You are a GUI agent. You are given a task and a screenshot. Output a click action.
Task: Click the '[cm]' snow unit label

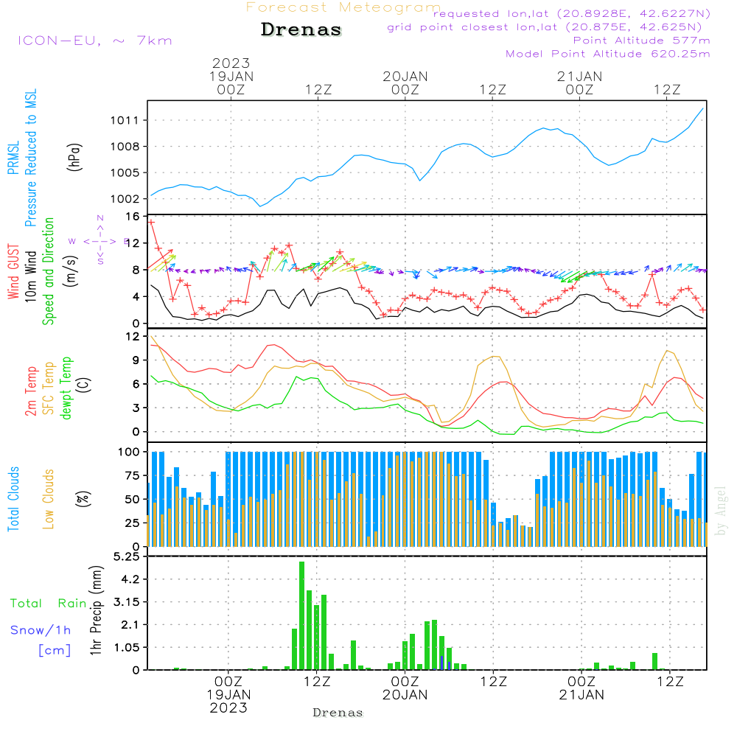(x=55, y=651)
